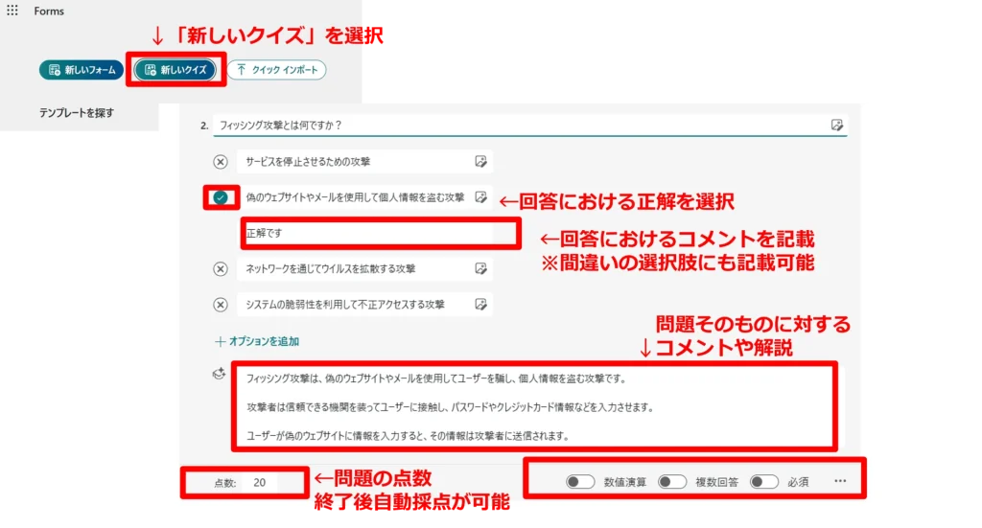Click line ユーザーが偽のウェブサイトに情報を入力すると
The width and height of the screenshot is (982, 528).
click(407, 436)
